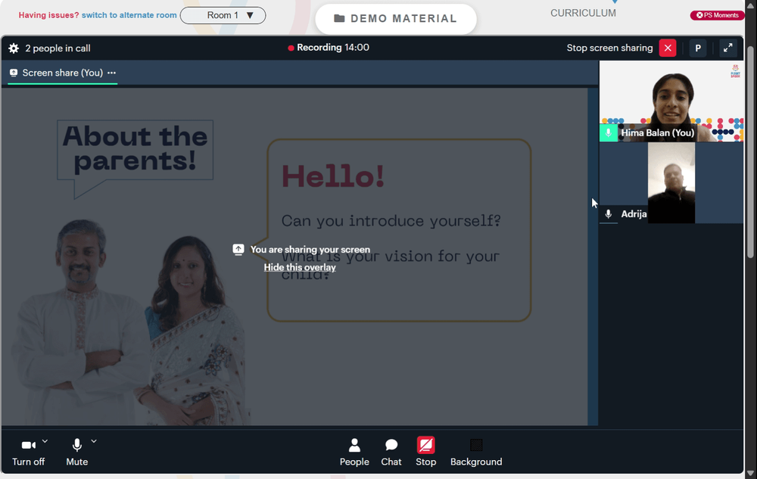Click switch to alternate room link
The image size is (757, 479).
pos(129,15)
